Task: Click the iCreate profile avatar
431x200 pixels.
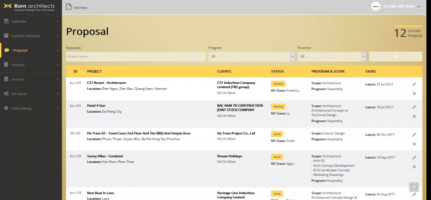Action: tap(375, 6)
